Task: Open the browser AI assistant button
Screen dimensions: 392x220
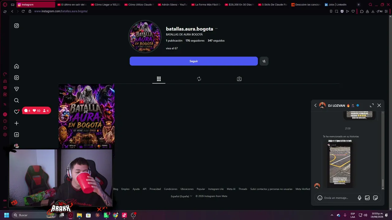Action: (379, 11)
